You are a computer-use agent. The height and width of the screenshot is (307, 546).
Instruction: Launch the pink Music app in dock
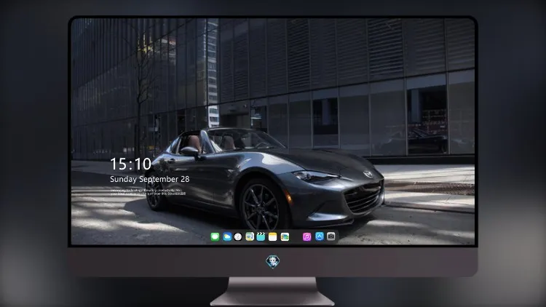click(306, 236)
